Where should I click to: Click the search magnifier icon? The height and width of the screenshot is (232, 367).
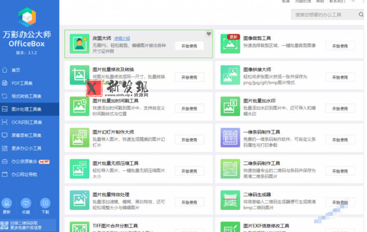click(361, 15)
